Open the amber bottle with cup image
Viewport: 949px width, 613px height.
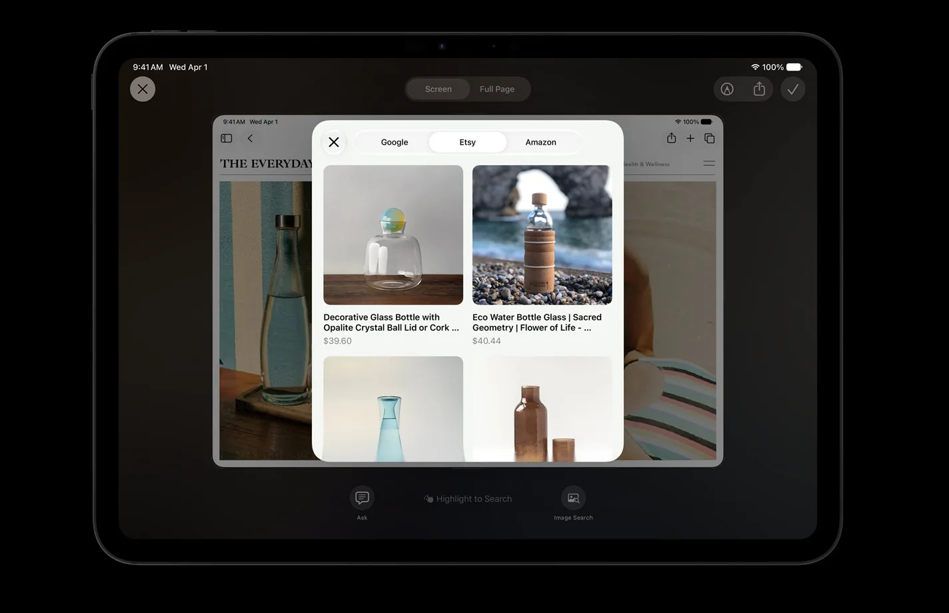542,408
